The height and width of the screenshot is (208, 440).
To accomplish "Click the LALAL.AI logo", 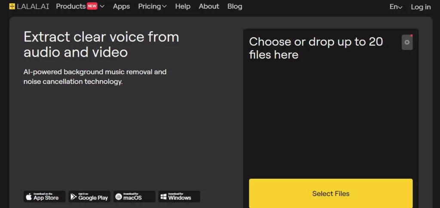I will (x=29, y=6).
